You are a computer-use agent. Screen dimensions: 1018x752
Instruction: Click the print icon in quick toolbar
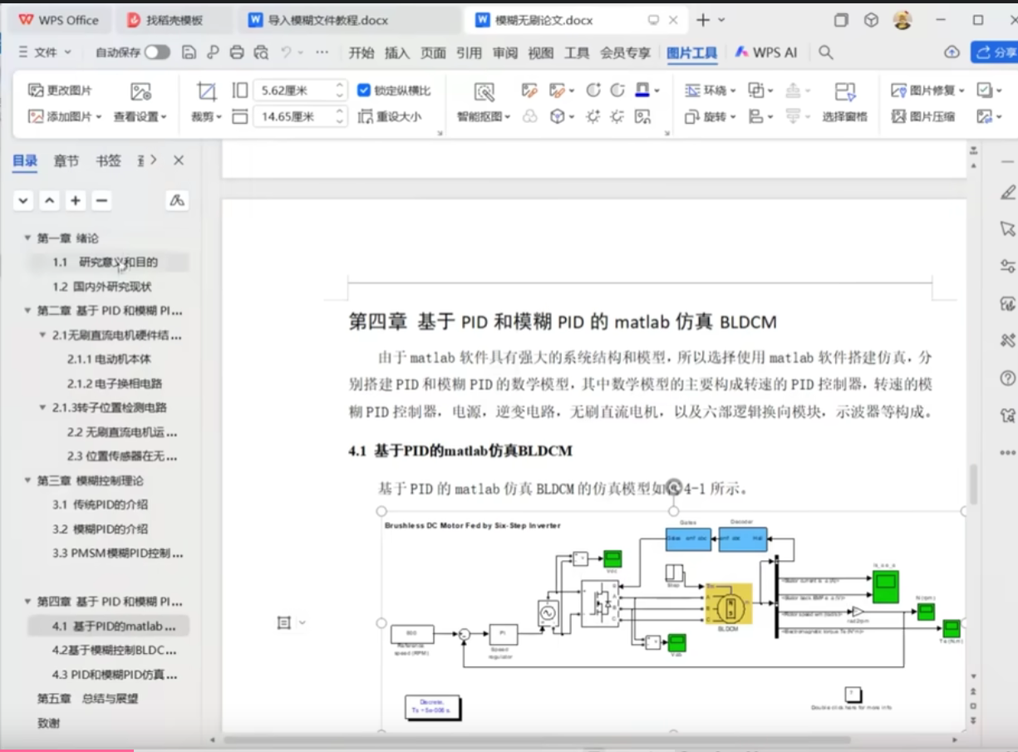tap(237, 52)
